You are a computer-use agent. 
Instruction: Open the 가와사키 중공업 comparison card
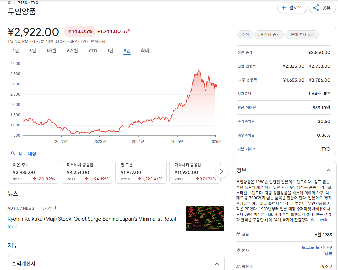tap(195, 172)
